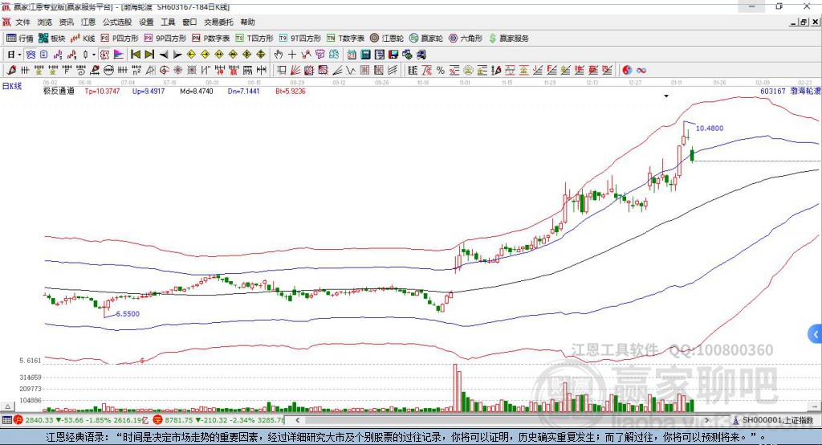Open the 板块 sector view
The height and width of the screenshot is (445, 822).
[51, 39]
